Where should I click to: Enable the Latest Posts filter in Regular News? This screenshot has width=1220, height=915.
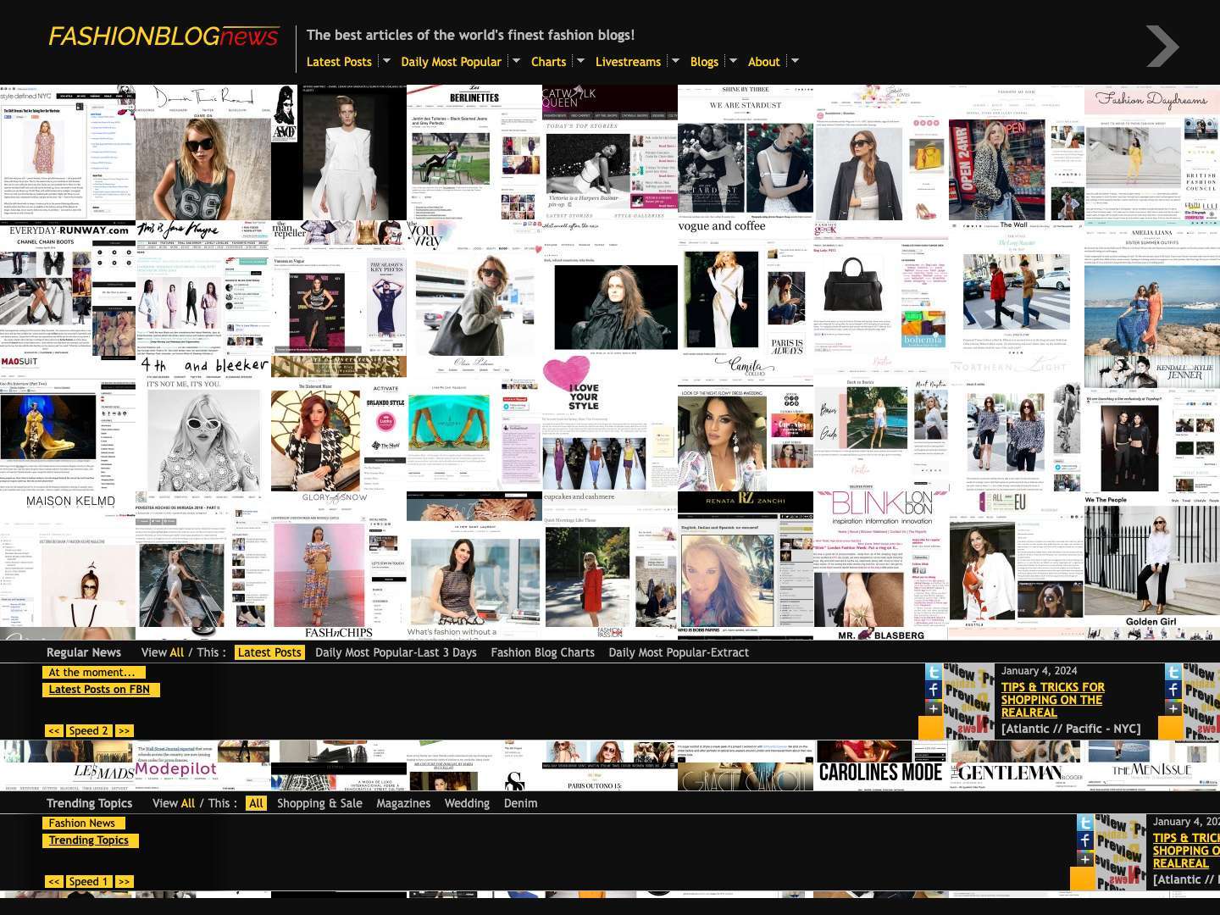pos(269,652)
